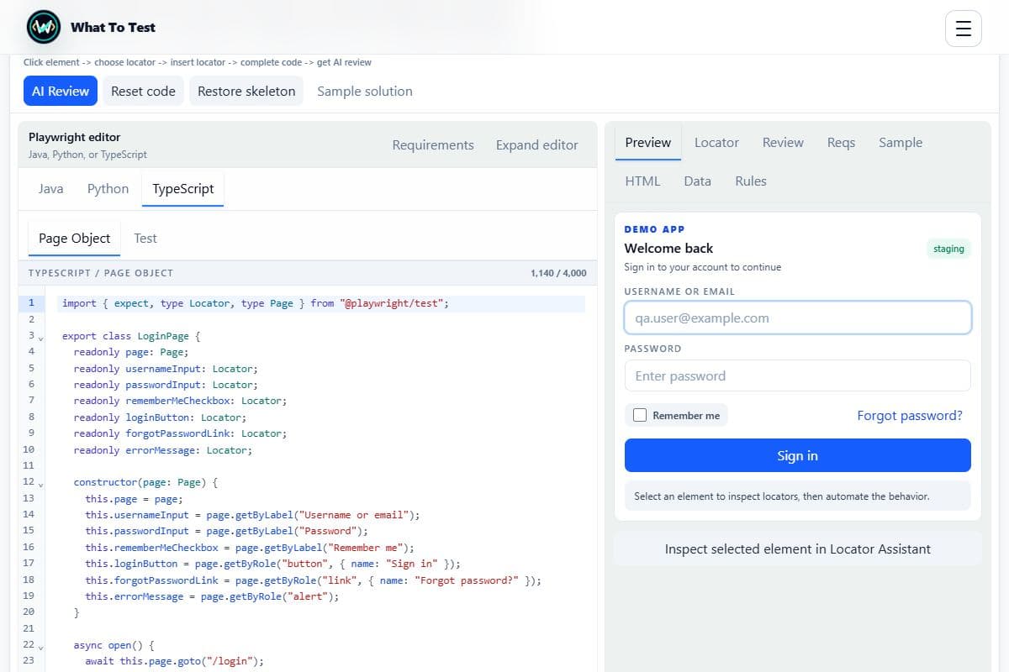Click the getByLabel("Username or email") line

point(252,515)
